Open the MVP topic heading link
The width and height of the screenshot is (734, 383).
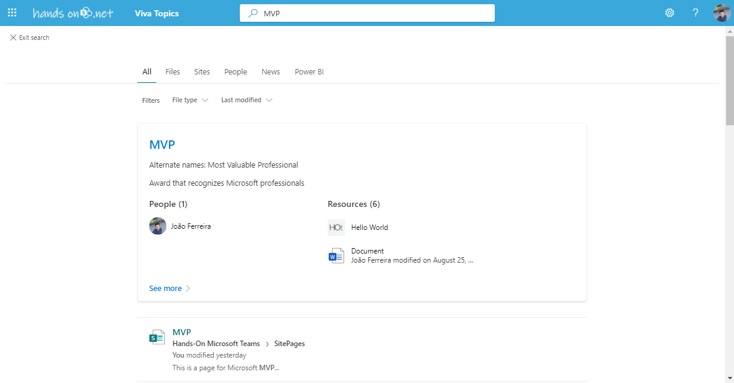point(162,145)
